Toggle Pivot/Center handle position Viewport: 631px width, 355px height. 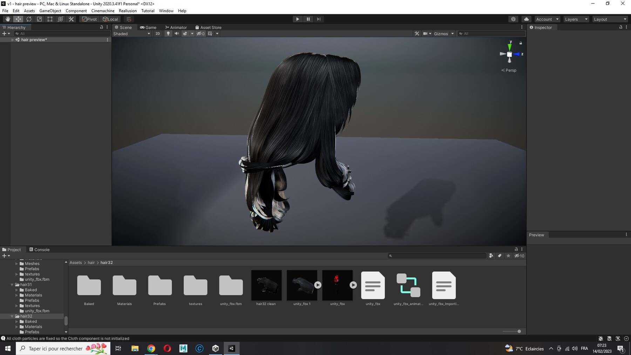(x=89, y=19)
